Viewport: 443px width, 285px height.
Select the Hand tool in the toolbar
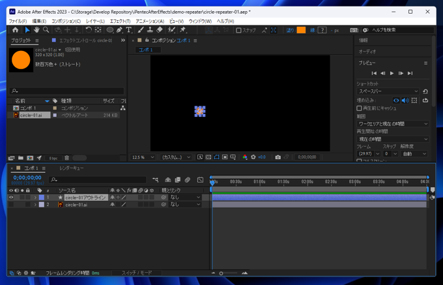point(36,30)
